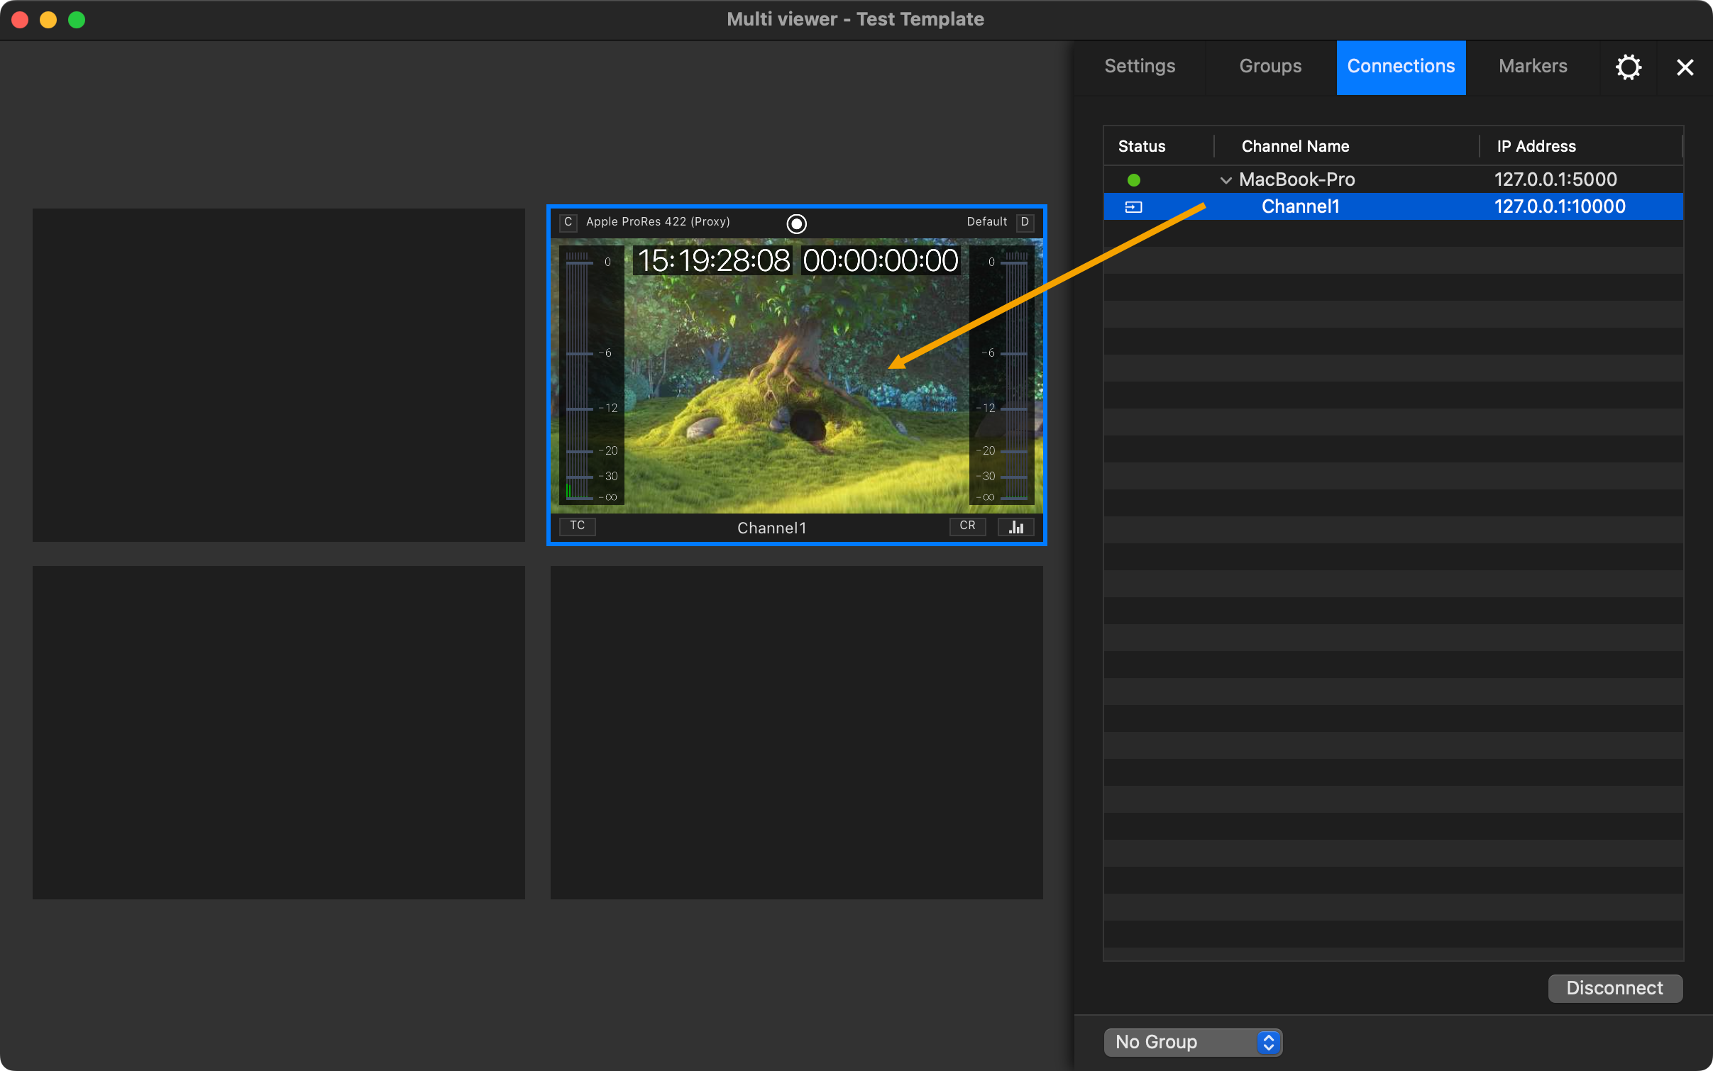Viewport: 1713px width, 1071px height.
Task: Click the yellow minimize window button
Action: pyautogui.click(x=48, y=19)
